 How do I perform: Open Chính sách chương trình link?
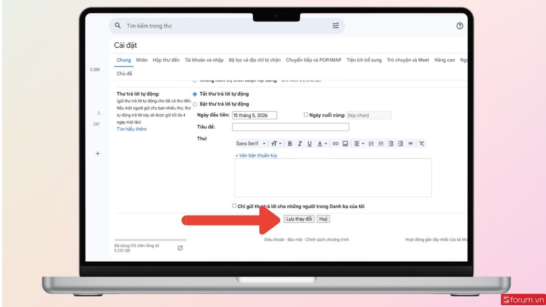tap(327, 239)
